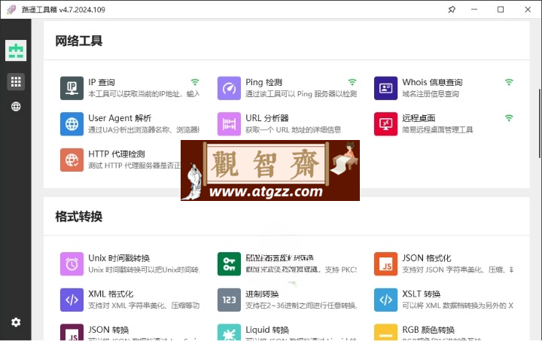Select 远程桌面 title text
The width and height of the screenshot is (542, 341).
click(419, 118)
